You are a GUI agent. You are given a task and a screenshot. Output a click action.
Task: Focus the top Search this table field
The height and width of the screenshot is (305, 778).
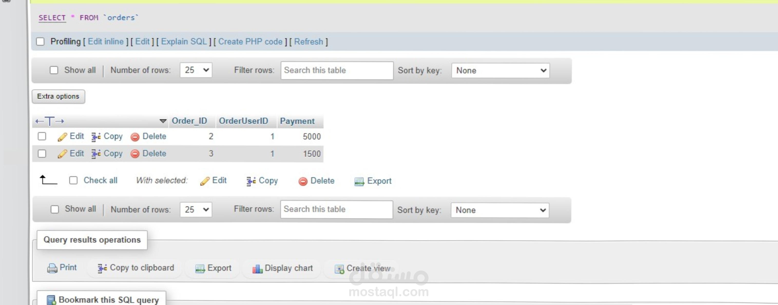tap(337, 70)
